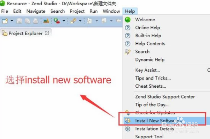Click the Check for Updates icon
210x139 pixels.
tap(128, 113)
